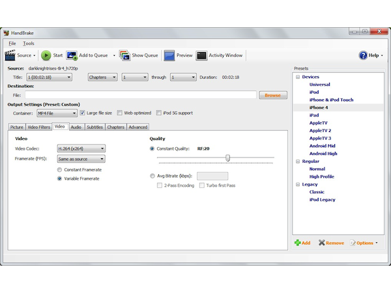Select the iPhone 4 preset

pos(319,107)
